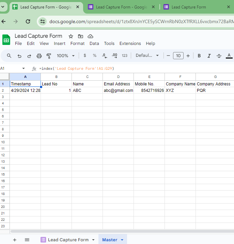
Task: Rename the Lead Capture Form document title
Action: [38, 36]
